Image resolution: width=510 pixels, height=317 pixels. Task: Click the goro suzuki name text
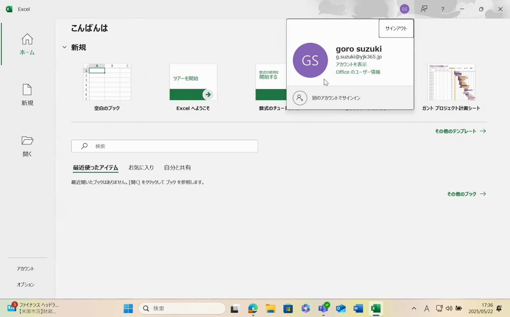359,49
